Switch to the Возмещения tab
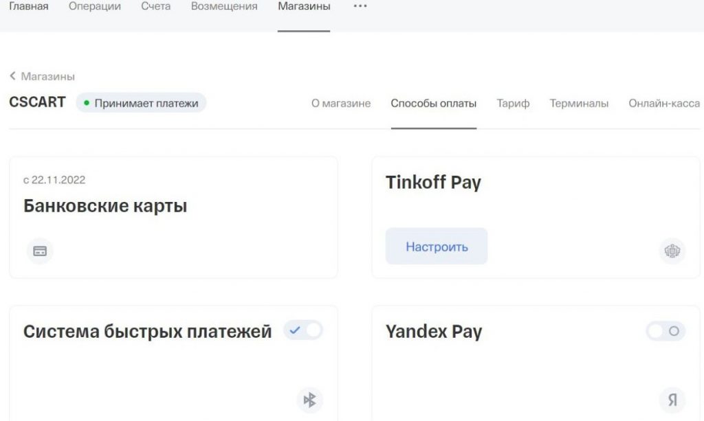 [x=224, y=7]
